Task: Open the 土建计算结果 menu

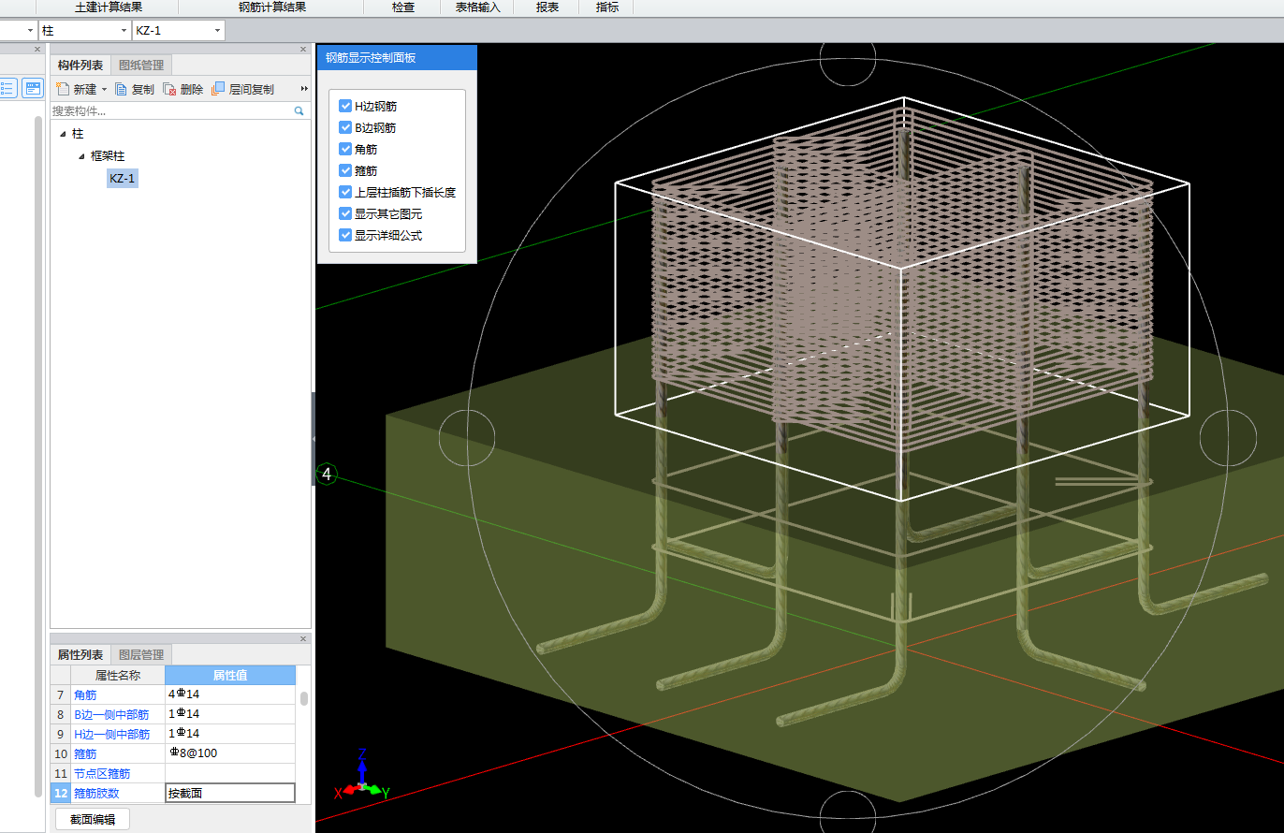Action: tap(108, 7)
